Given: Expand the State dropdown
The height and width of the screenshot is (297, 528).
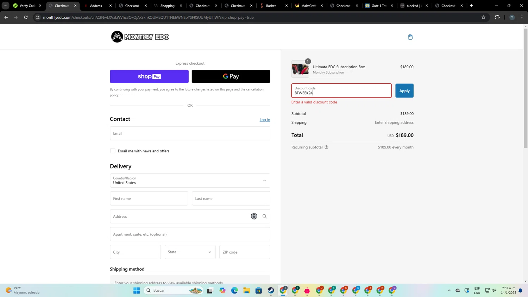Looking at the screenshot, I should tap(190, 252).
